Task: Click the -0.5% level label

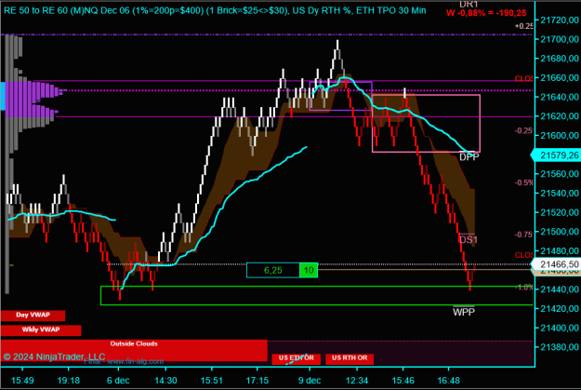Action: [x=524, y=182]
